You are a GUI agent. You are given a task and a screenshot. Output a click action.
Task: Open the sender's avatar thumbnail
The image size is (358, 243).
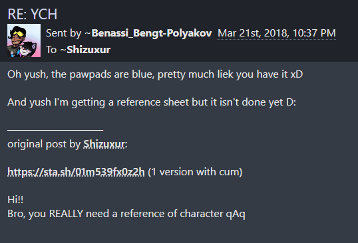click(x=24, y=40)
